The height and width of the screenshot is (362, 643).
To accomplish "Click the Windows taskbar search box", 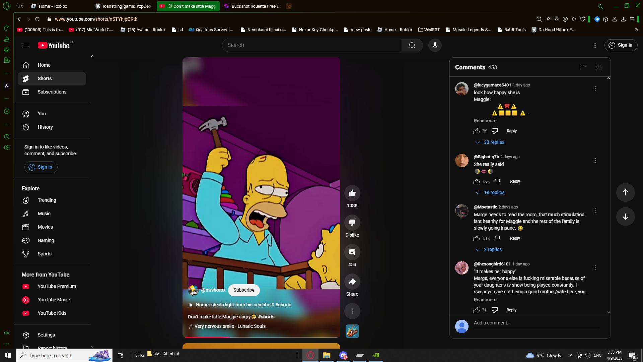I will 64,355.
